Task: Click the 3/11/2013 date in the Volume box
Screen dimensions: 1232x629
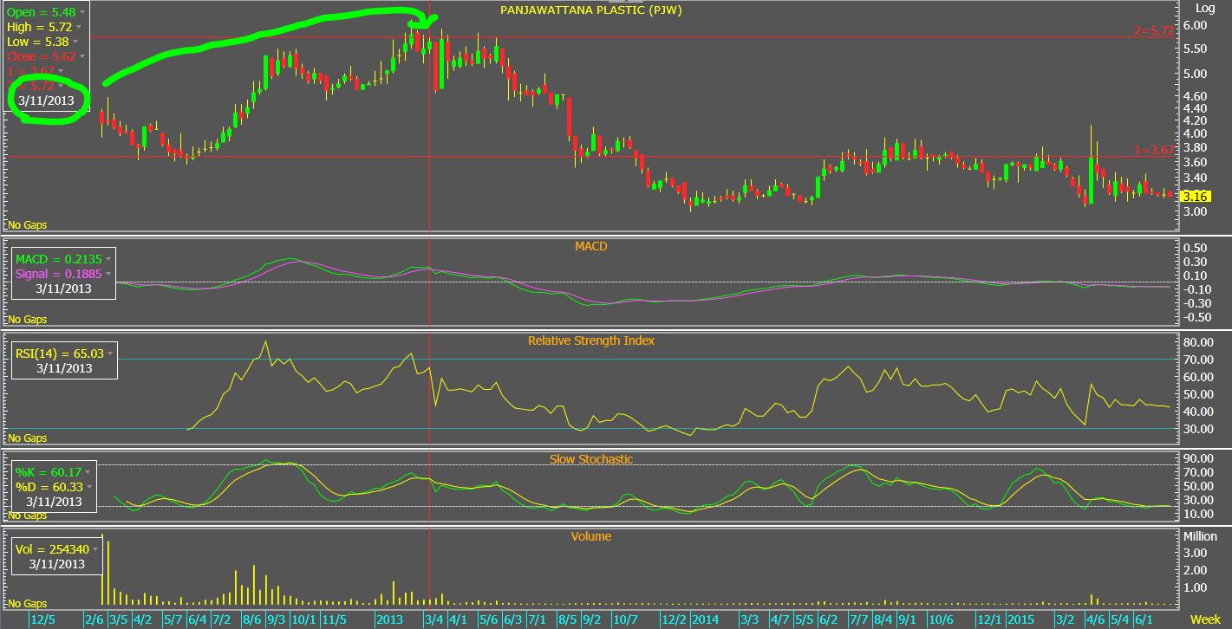Action: (56, 564)
